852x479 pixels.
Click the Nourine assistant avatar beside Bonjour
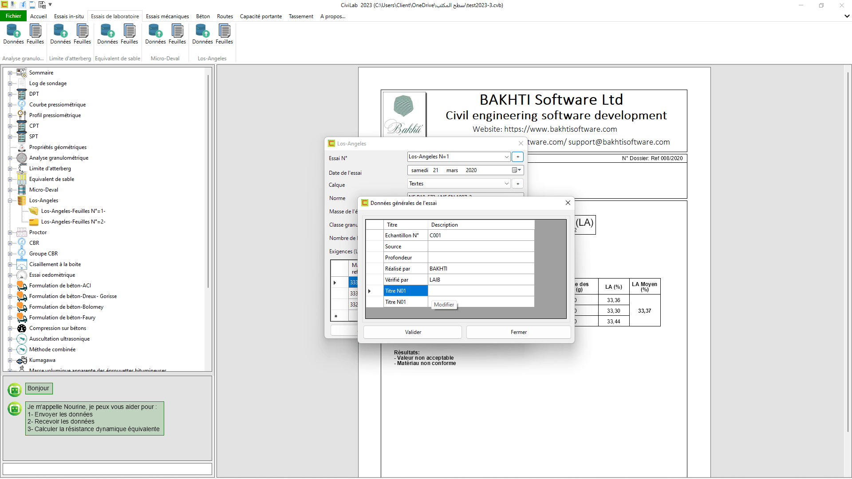pos(15,389)
